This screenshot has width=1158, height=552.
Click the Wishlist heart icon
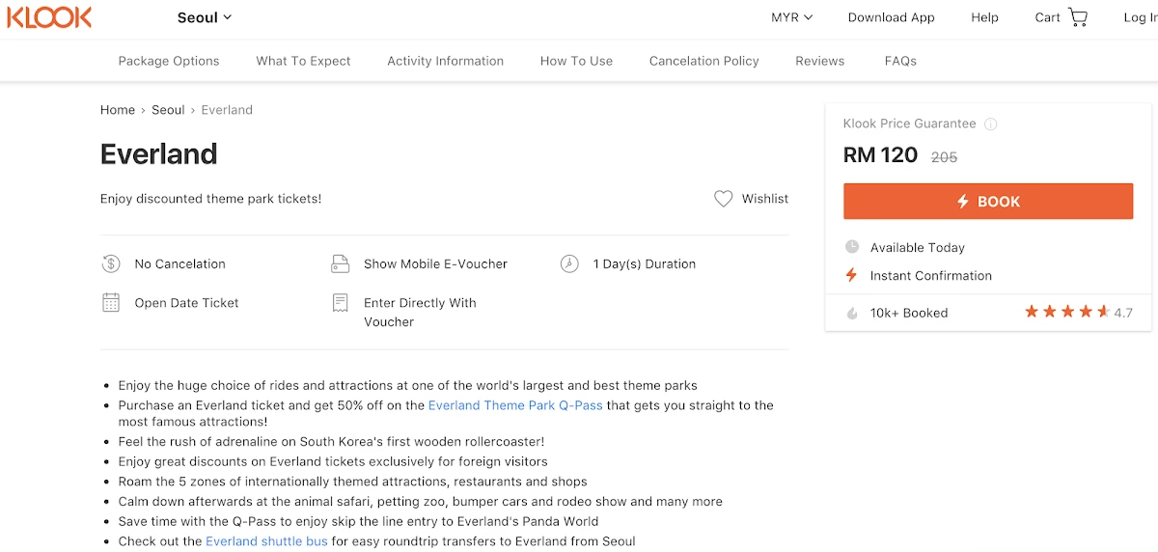pos(723,199)
